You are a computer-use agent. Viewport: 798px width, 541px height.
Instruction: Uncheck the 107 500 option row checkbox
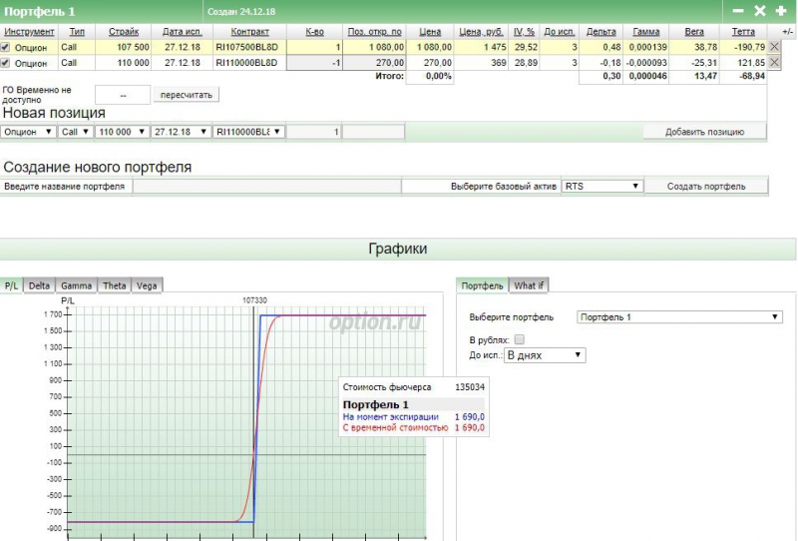point(6,47)
